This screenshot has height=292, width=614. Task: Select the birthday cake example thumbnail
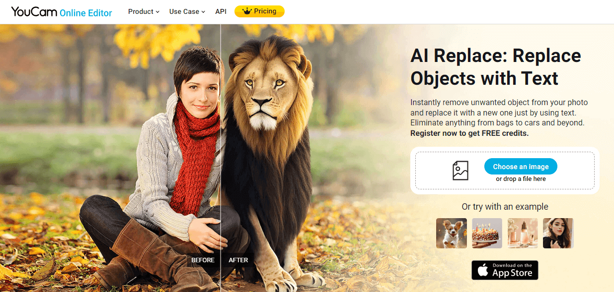pyautogui.click(x=487, y=233)
